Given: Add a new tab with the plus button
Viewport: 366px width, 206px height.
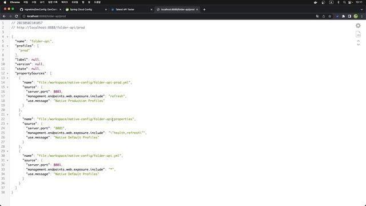Looking at the screenshot, I should click(x=204, y=10).
